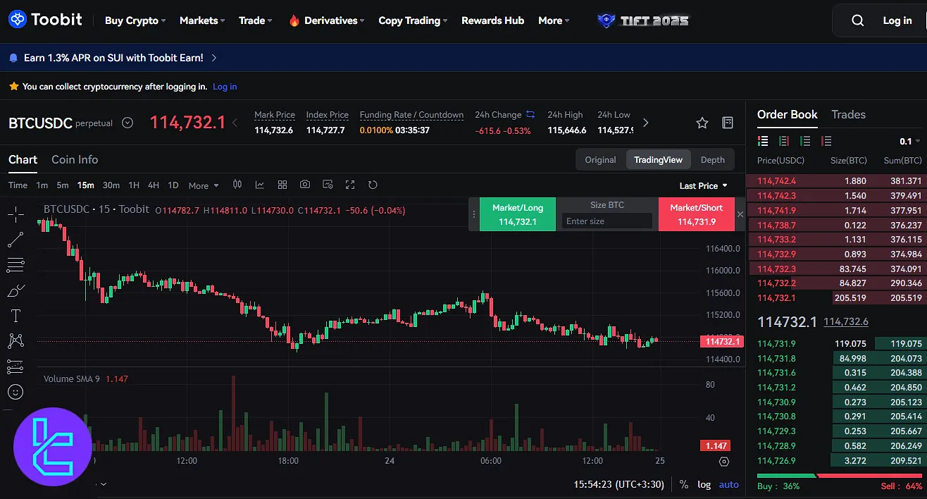
Task: Open the BTCUSDC pair selector arrow
Action: (x=127, y=123)
